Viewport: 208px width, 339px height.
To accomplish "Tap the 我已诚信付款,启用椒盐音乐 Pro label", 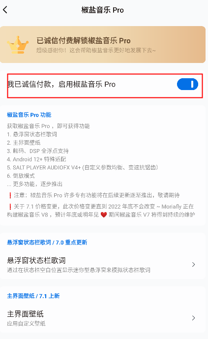I will (x=61, y=84).
